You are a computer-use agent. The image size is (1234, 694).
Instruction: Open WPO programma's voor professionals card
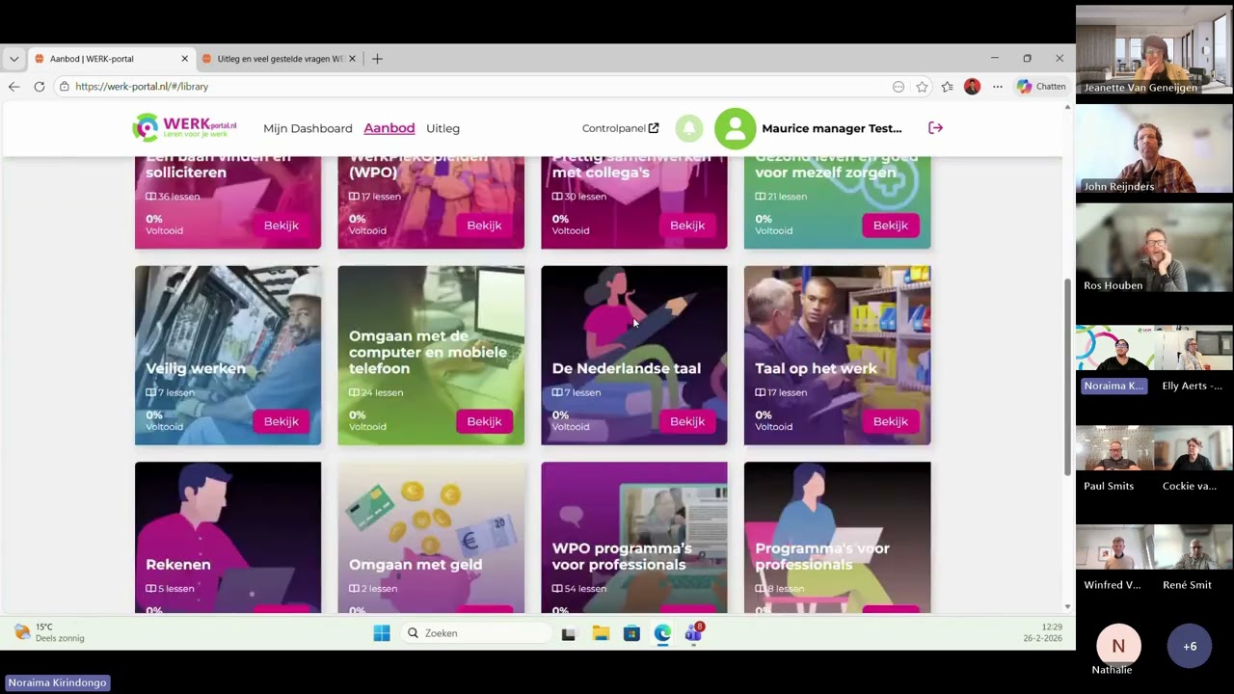click(634, 537)
